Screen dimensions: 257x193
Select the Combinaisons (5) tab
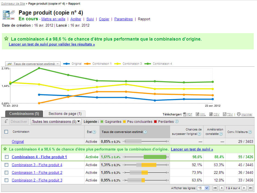point(24,113)
